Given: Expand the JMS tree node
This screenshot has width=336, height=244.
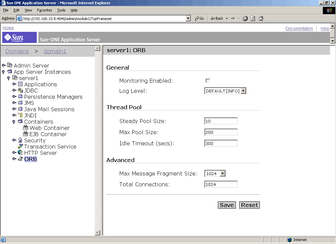Looking at the screenshot, I should pyautogui.click(x=14, y=103).
